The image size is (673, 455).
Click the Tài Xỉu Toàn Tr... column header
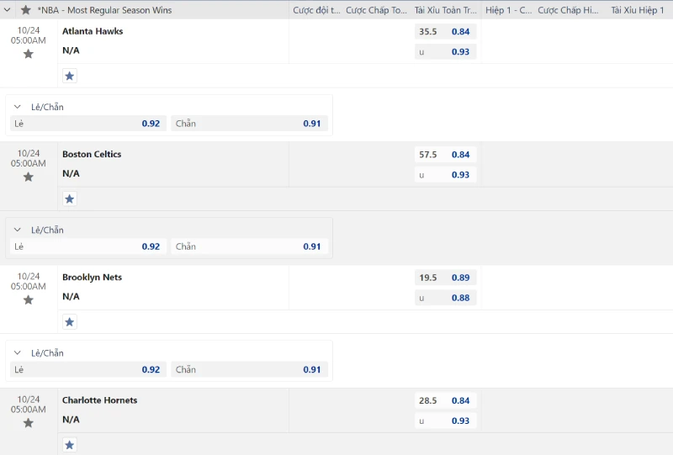click(446, 10)
